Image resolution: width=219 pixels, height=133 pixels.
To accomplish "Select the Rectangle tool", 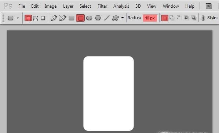I will 72,18.
